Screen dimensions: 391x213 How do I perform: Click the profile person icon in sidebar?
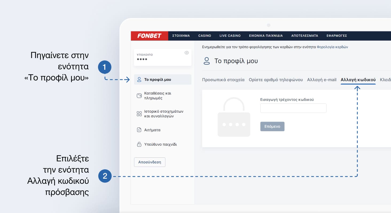click(139, 79)
